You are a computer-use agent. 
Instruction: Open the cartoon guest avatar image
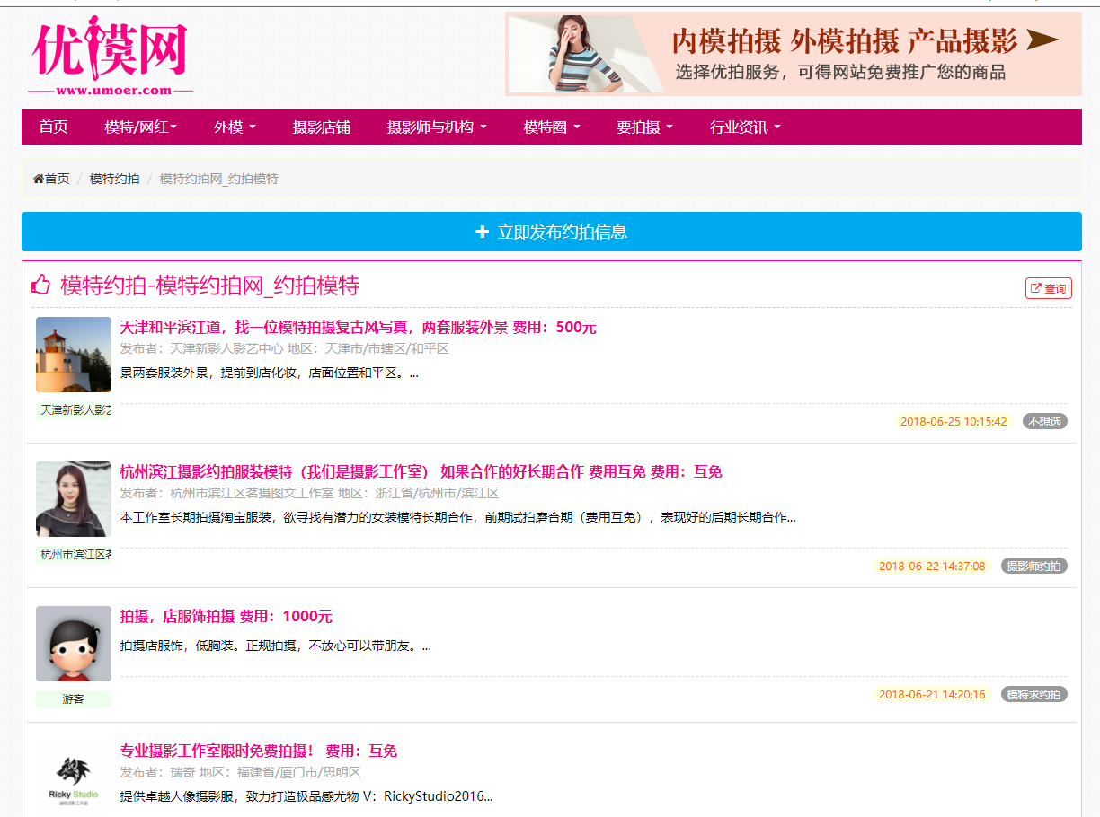pyautogui.click(x=74, y=644)
